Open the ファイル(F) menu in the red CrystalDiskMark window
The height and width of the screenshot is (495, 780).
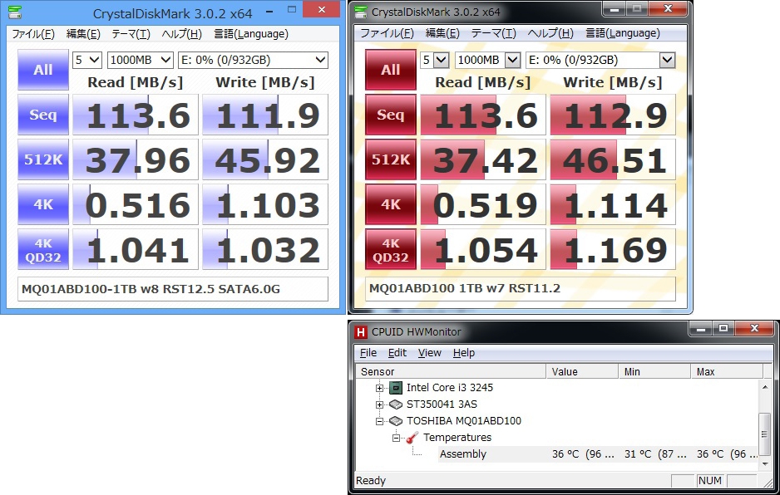(x=387, y=33)
